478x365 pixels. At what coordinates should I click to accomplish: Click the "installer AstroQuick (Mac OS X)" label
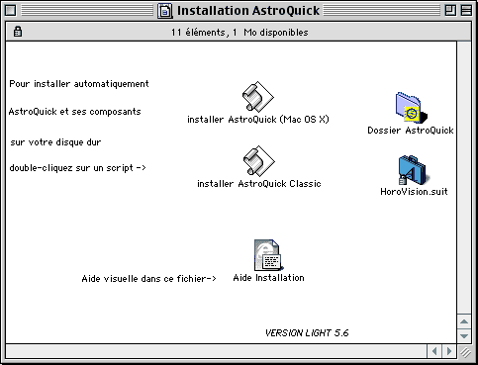pyautogui.click(x=258, y=119)
